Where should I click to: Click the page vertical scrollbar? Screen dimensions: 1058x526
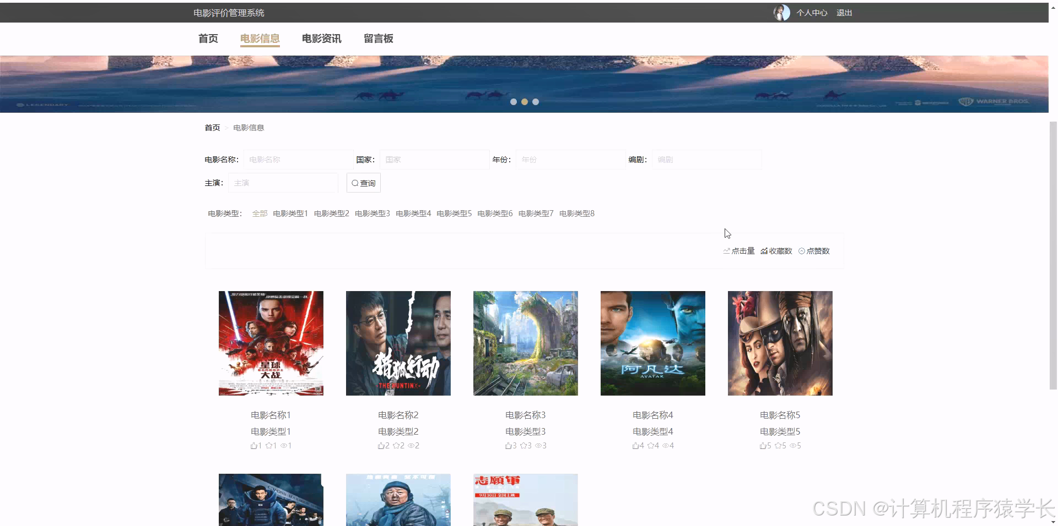tap(1053, 255)
